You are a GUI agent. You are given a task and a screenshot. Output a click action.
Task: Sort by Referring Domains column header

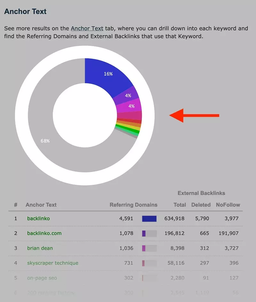point(133,205)
